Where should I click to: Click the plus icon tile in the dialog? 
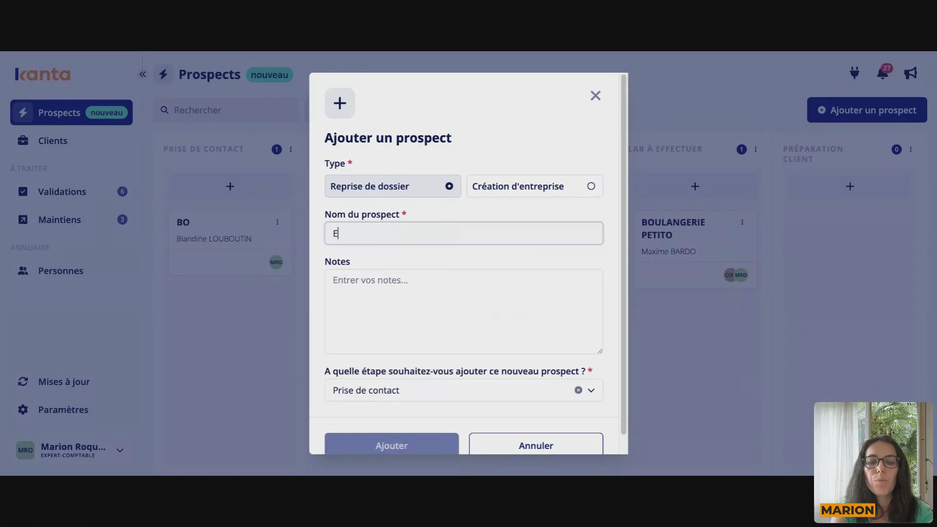340,103
